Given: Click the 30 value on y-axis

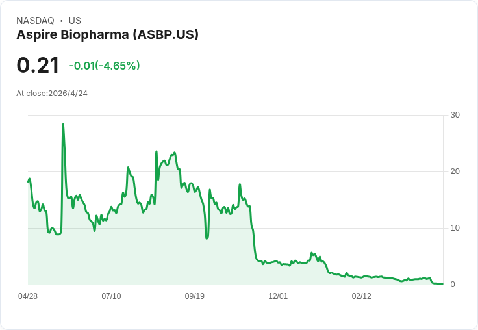Looking at the screenshot, I should [x=455, y=115].
